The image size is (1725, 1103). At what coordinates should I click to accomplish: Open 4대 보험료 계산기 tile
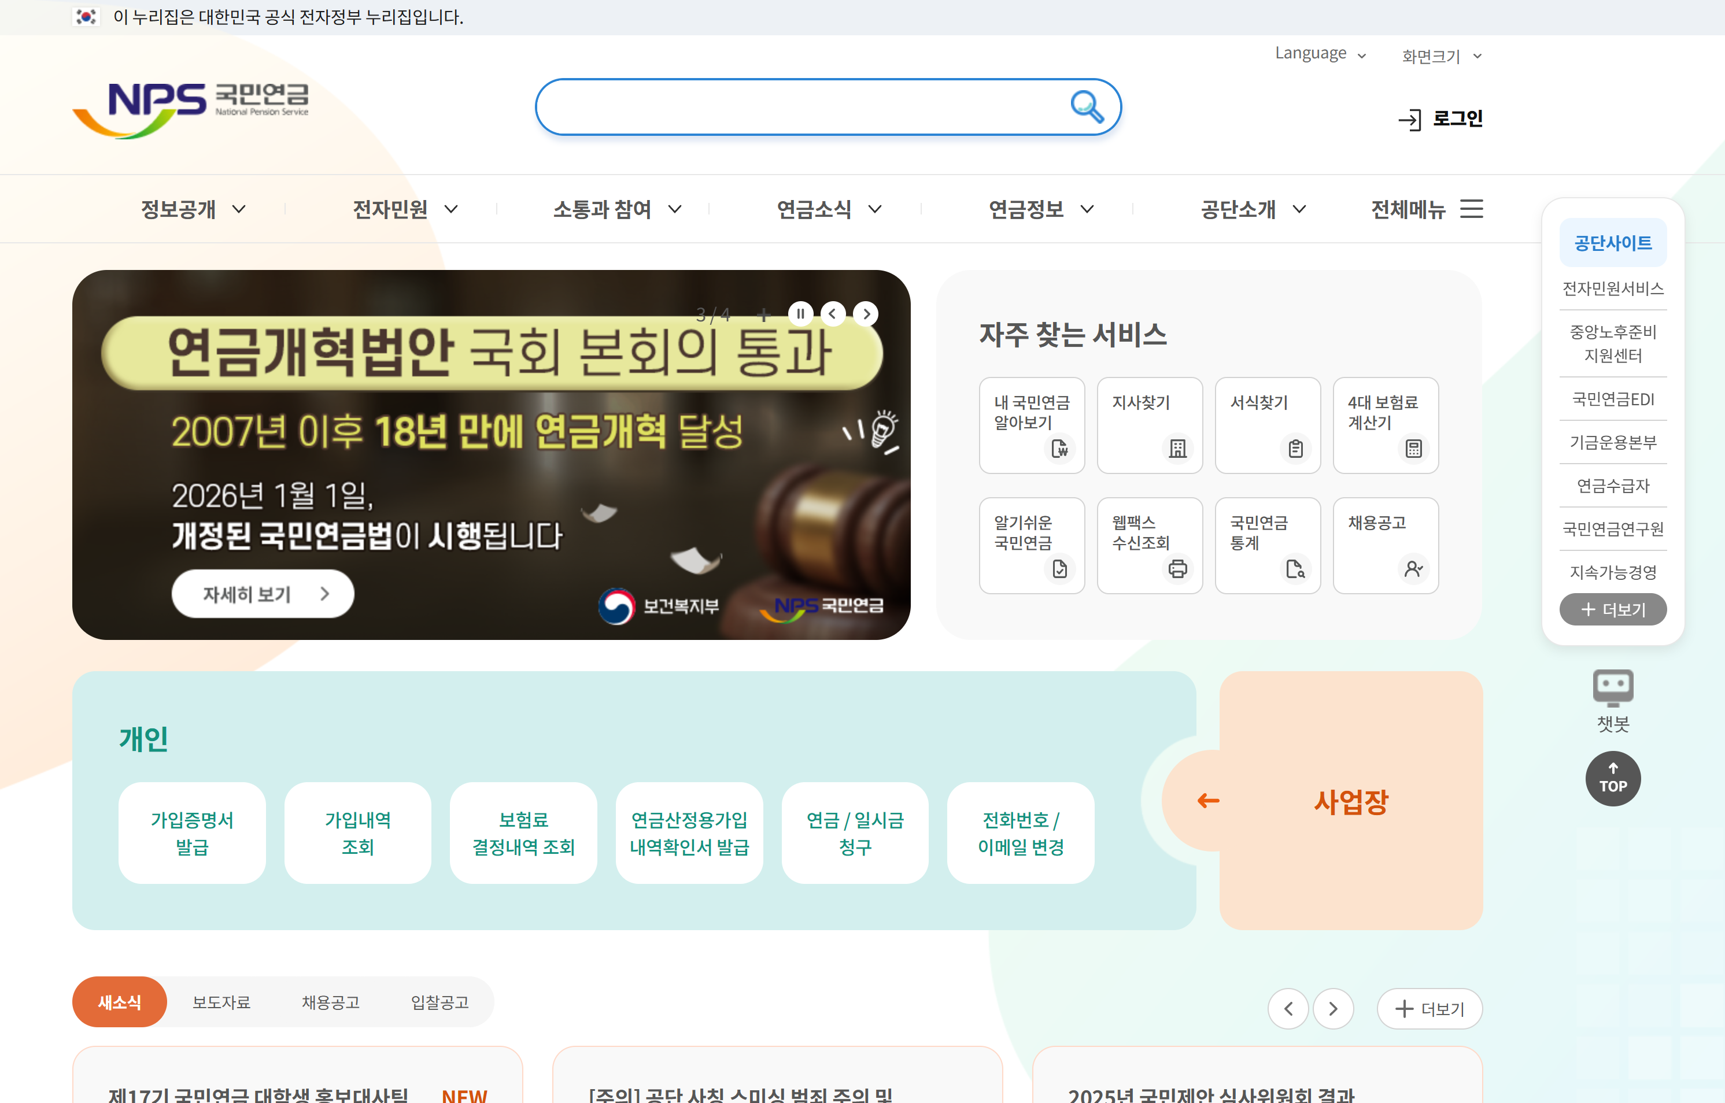tap(1386, 425)
